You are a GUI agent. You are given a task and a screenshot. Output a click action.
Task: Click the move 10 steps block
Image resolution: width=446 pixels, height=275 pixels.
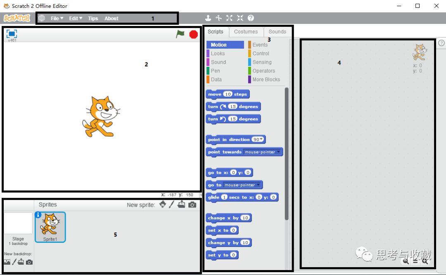tap(228, 94)
